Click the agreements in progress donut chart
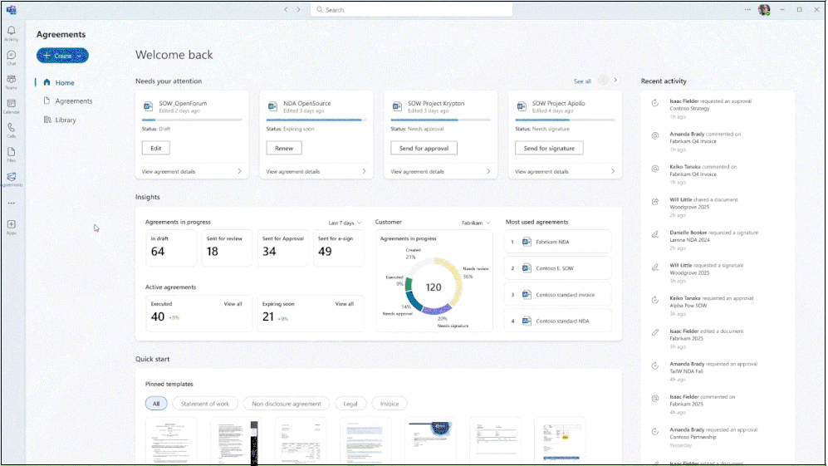The width and height of the screenshot is (828, 466). (433, 287)
